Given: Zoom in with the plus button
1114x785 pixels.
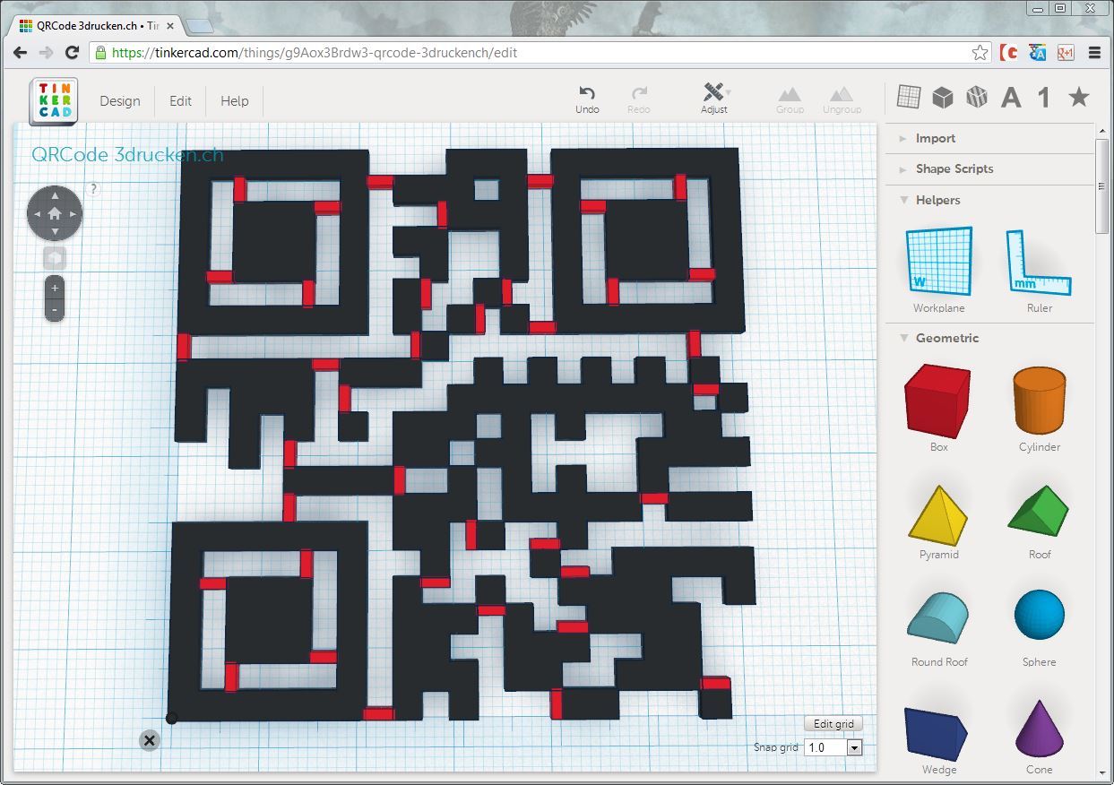Looking at the screenshot, I should (55, 289).
